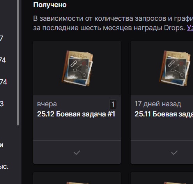
Task: Open the 25.11 Боевая задача reward image
Action: pos(175,68)
